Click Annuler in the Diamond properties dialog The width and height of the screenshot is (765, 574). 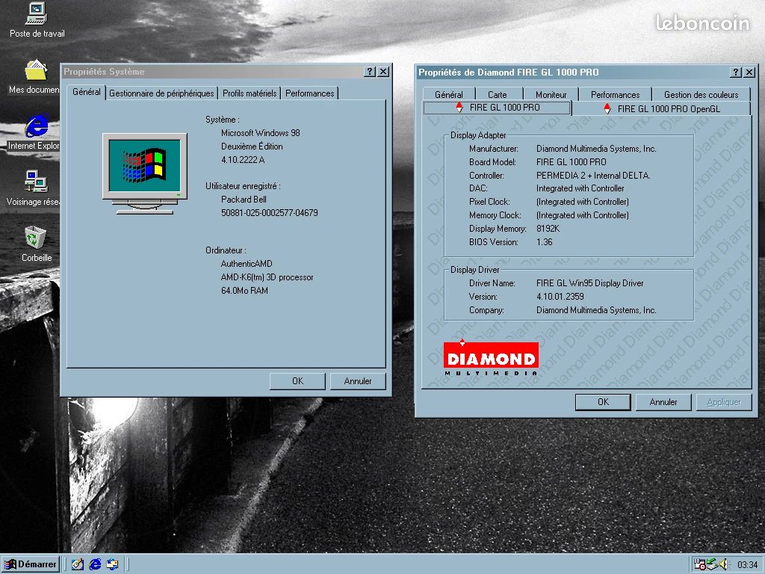click(663, 401)
